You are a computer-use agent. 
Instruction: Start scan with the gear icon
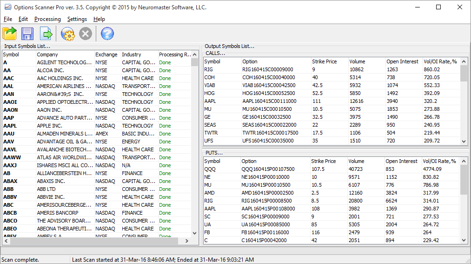pyautogui.click(x=67, y=34)
